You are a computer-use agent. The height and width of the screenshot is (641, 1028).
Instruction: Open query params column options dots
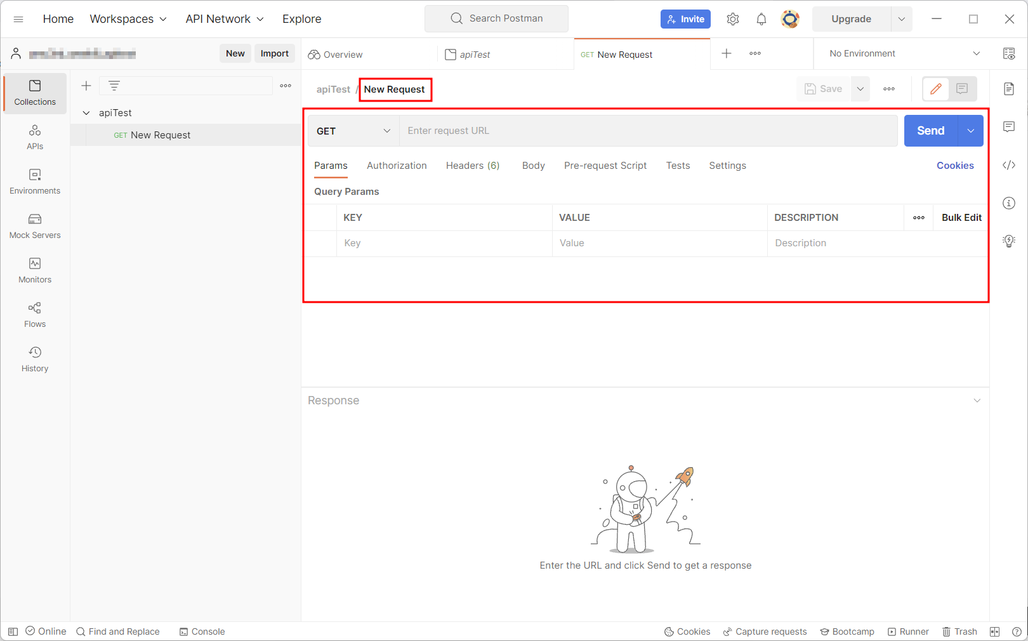tap(919, 218)
